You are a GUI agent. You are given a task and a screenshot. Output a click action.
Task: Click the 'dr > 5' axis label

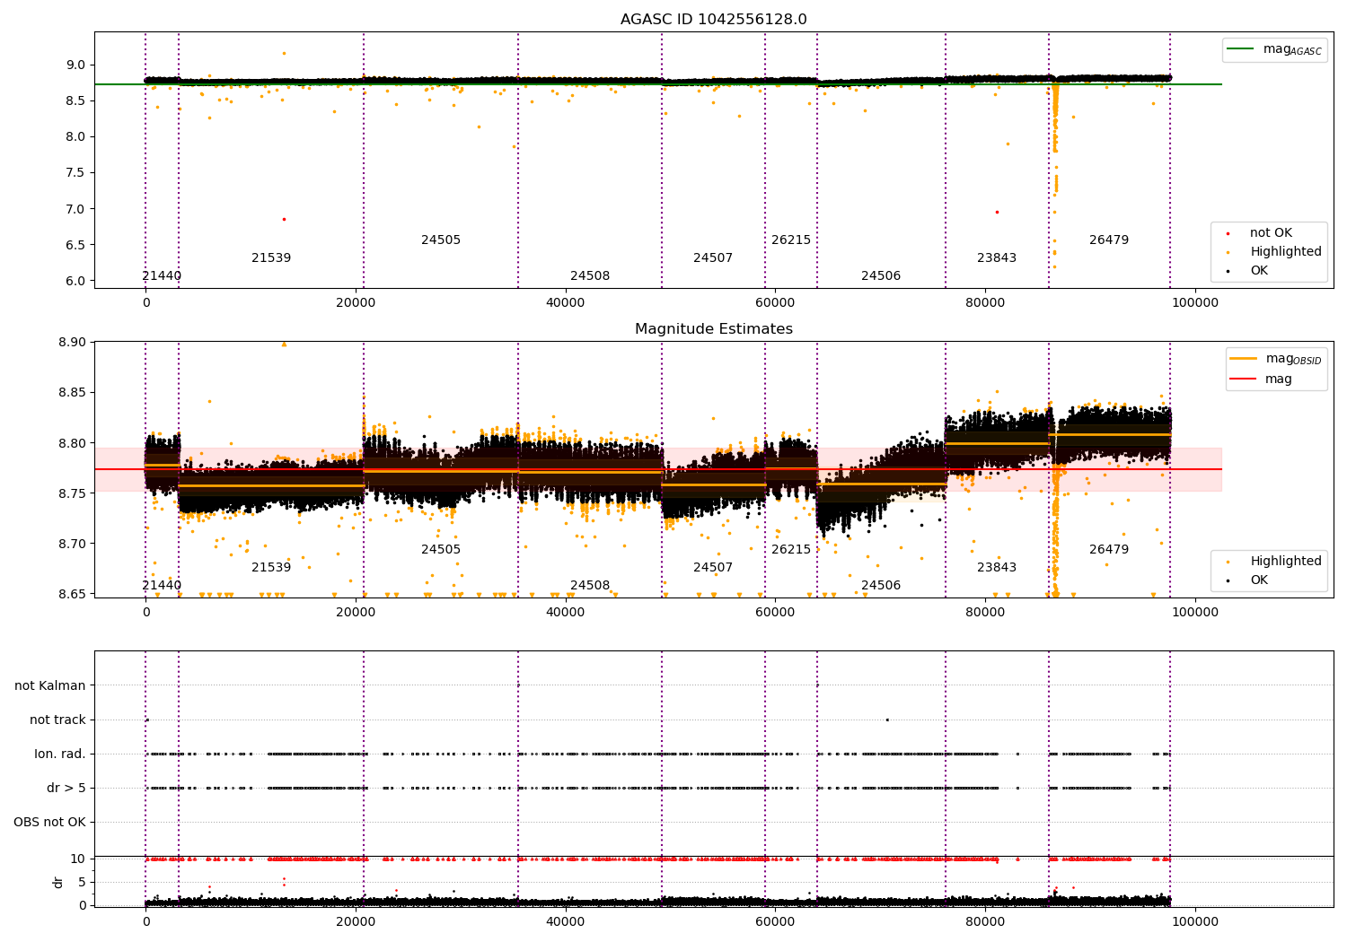(x=66, y=788)
